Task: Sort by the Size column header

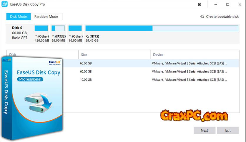Action: pos(84,55)
